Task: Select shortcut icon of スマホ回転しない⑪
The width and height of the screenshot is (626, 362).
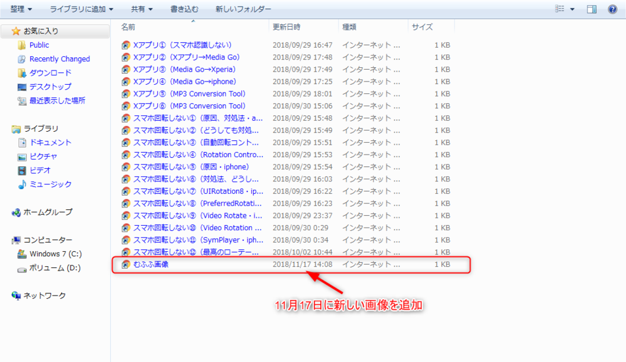Action: point(126,240)
